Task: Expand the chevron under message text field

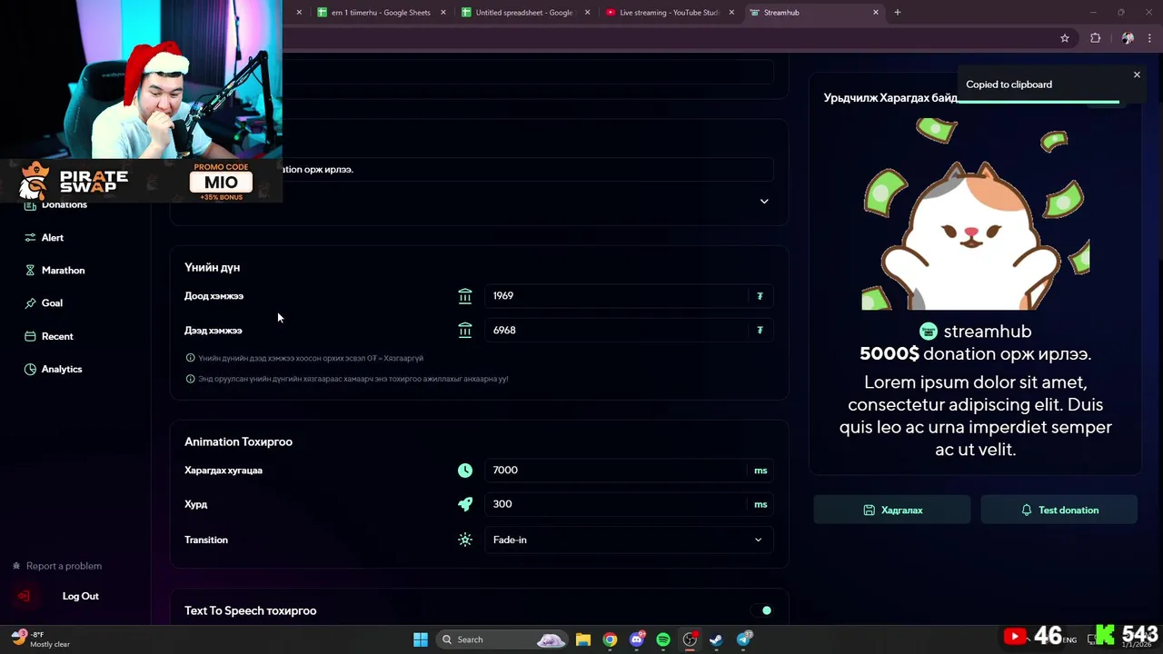Action: tap(764, 201)
